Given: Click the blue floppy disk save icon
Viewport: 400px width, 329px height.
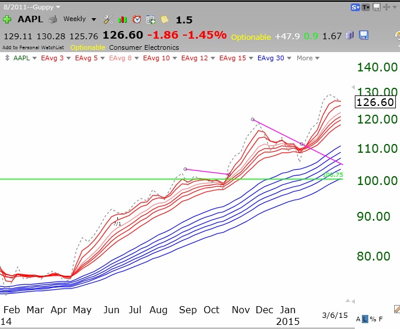Looking at the screenshot, I should click(x=364, y=35).
